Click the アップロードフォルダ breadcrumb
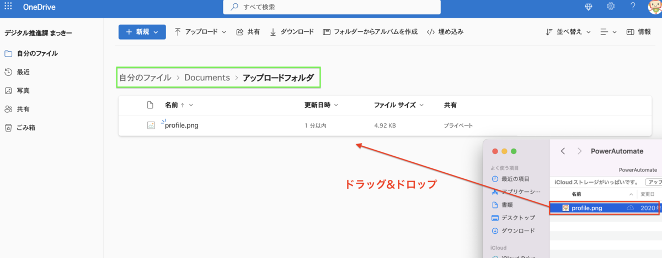The image size is (662, 258). 278,78
